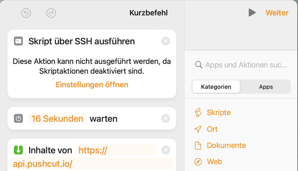Open the Web category
The width and height of the screenshot is (298, 171).
tap(214, 161)
